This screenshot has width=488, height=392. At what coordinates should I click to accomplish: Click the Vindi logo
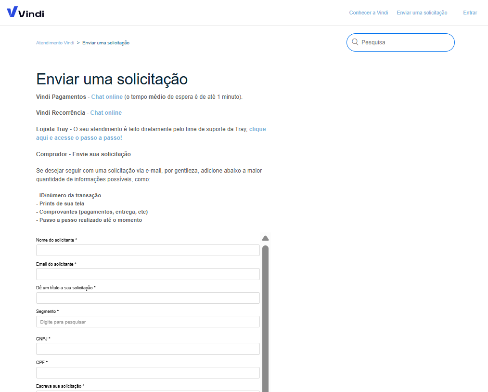[26, 13]
